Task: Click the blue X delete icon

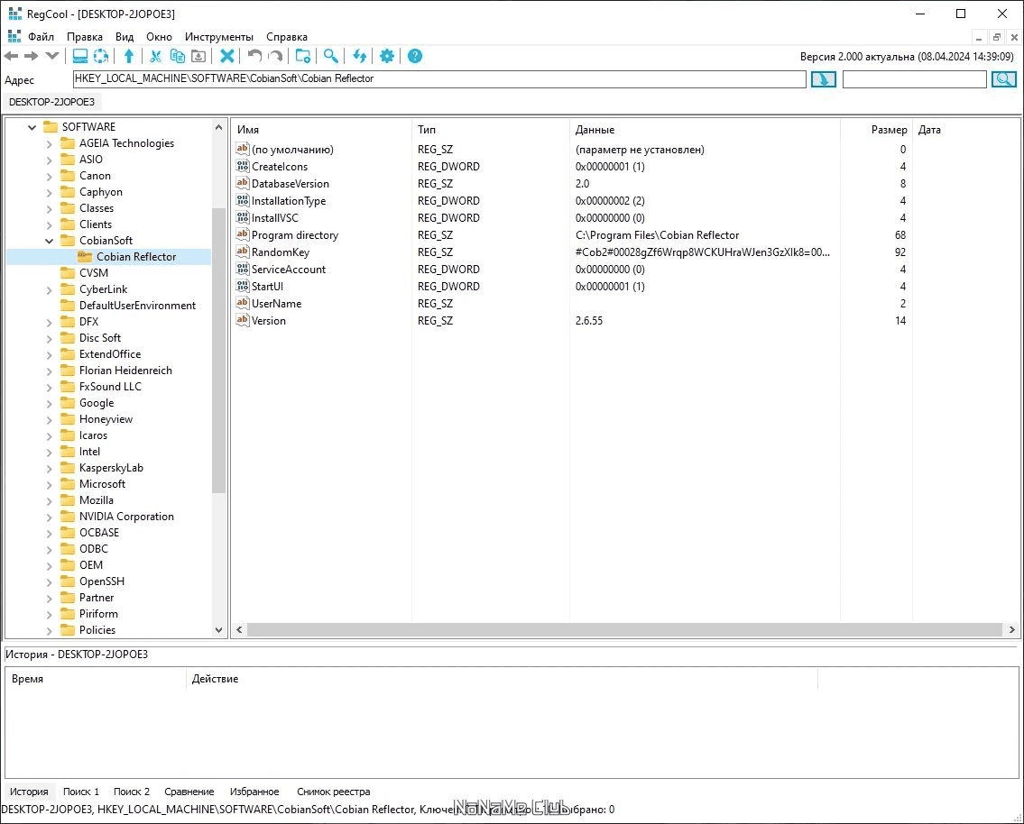Action: 226,56
